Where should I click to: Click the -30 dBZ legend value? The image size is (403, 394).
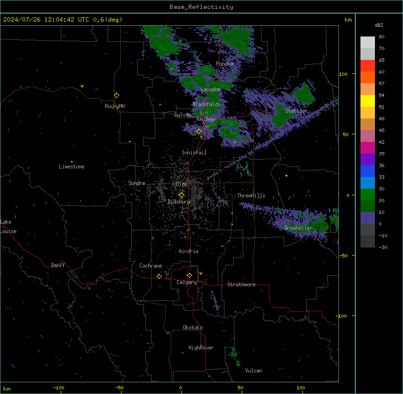[x=383, y=247]
